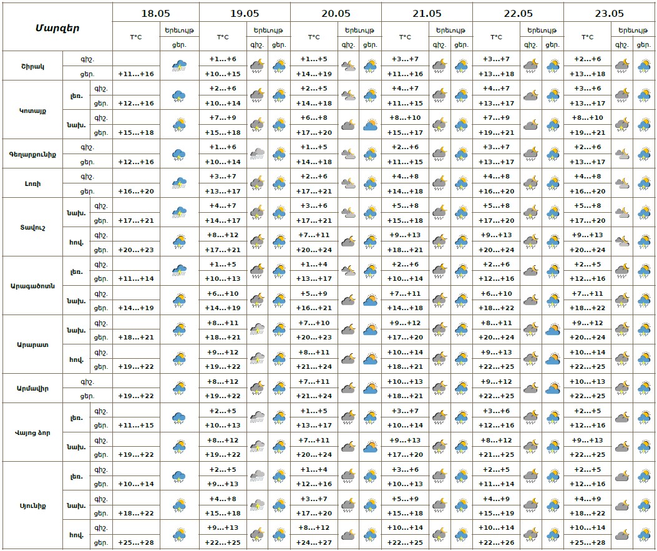Click the Կոտայք region name
The image size is (657, 551).
click(x=32, y=111)
